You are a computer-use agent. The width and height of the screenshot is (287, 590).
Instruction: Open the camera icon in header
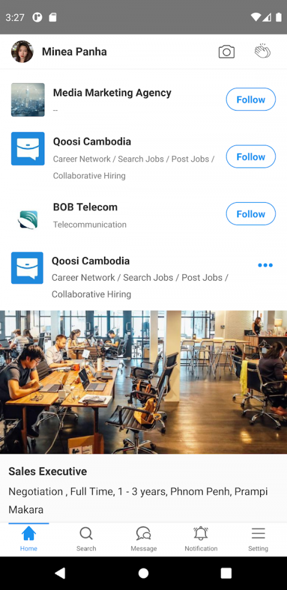tap(227, 52)
